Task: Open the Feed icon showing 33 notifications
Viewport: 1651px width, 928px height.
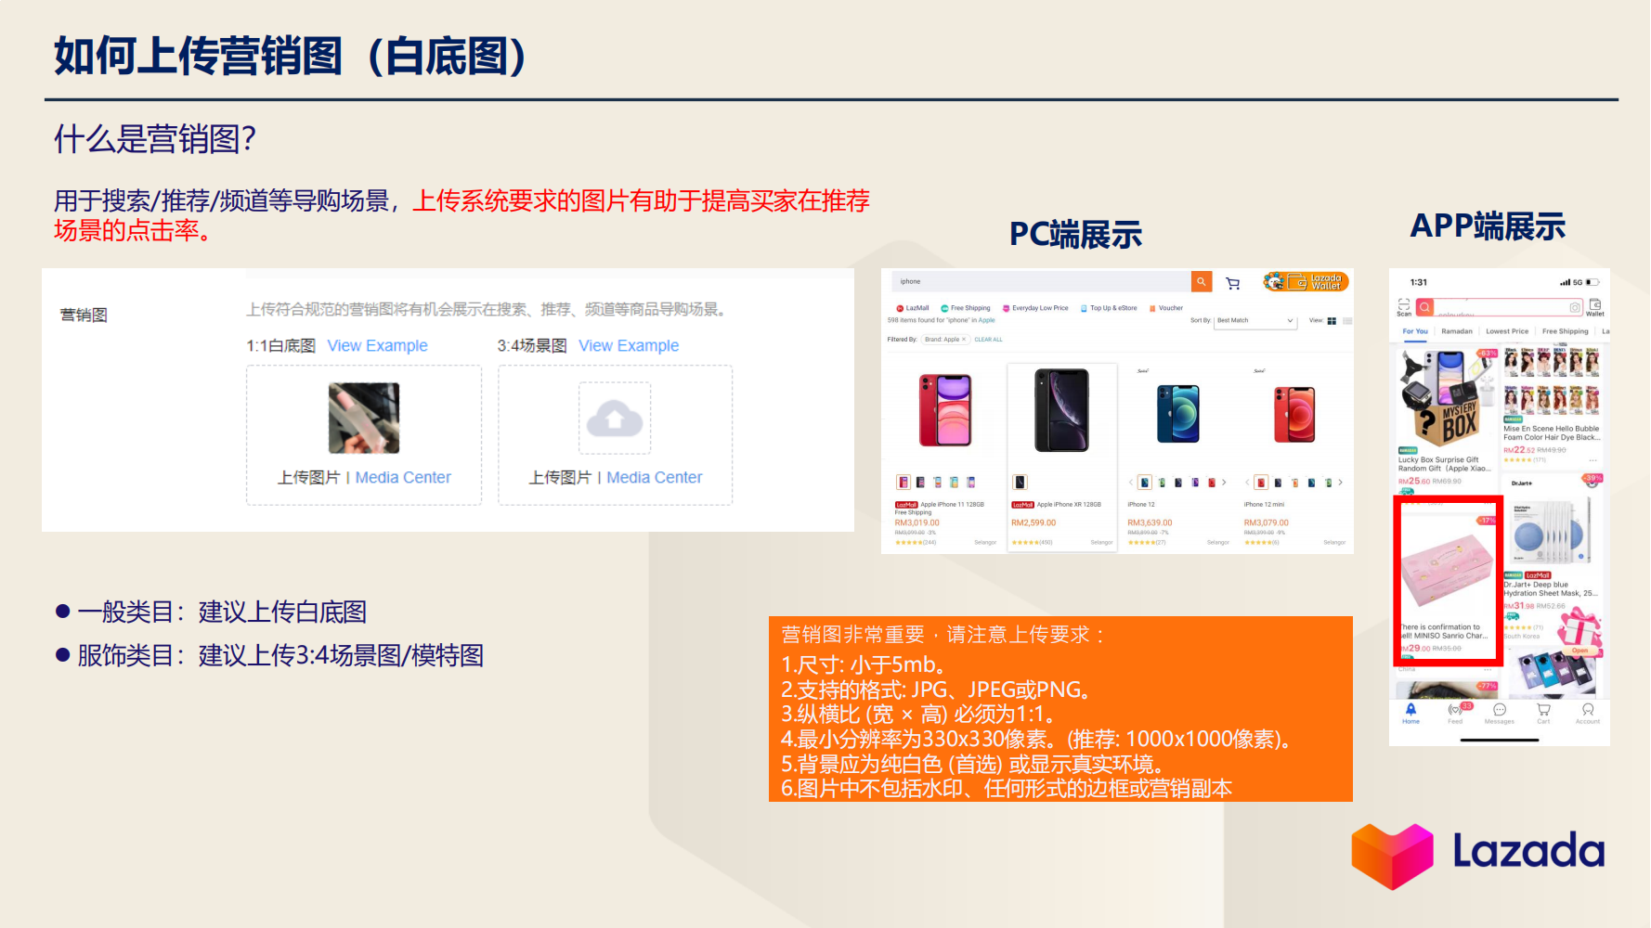Action: 1455,710
